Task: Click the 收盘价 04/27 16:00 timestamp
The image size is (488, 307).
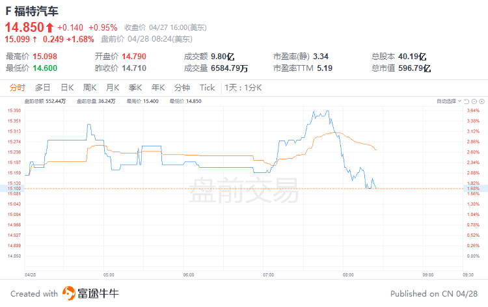Action: 165,28
